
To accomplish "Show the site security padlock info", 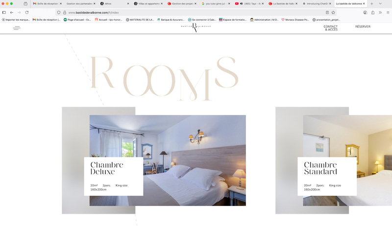I will tap(65, 12).
